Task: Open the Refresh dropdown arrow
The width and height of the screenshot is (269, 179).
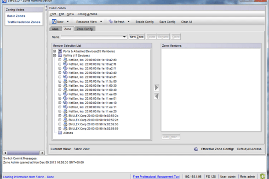Action: (x=128, y=22)
